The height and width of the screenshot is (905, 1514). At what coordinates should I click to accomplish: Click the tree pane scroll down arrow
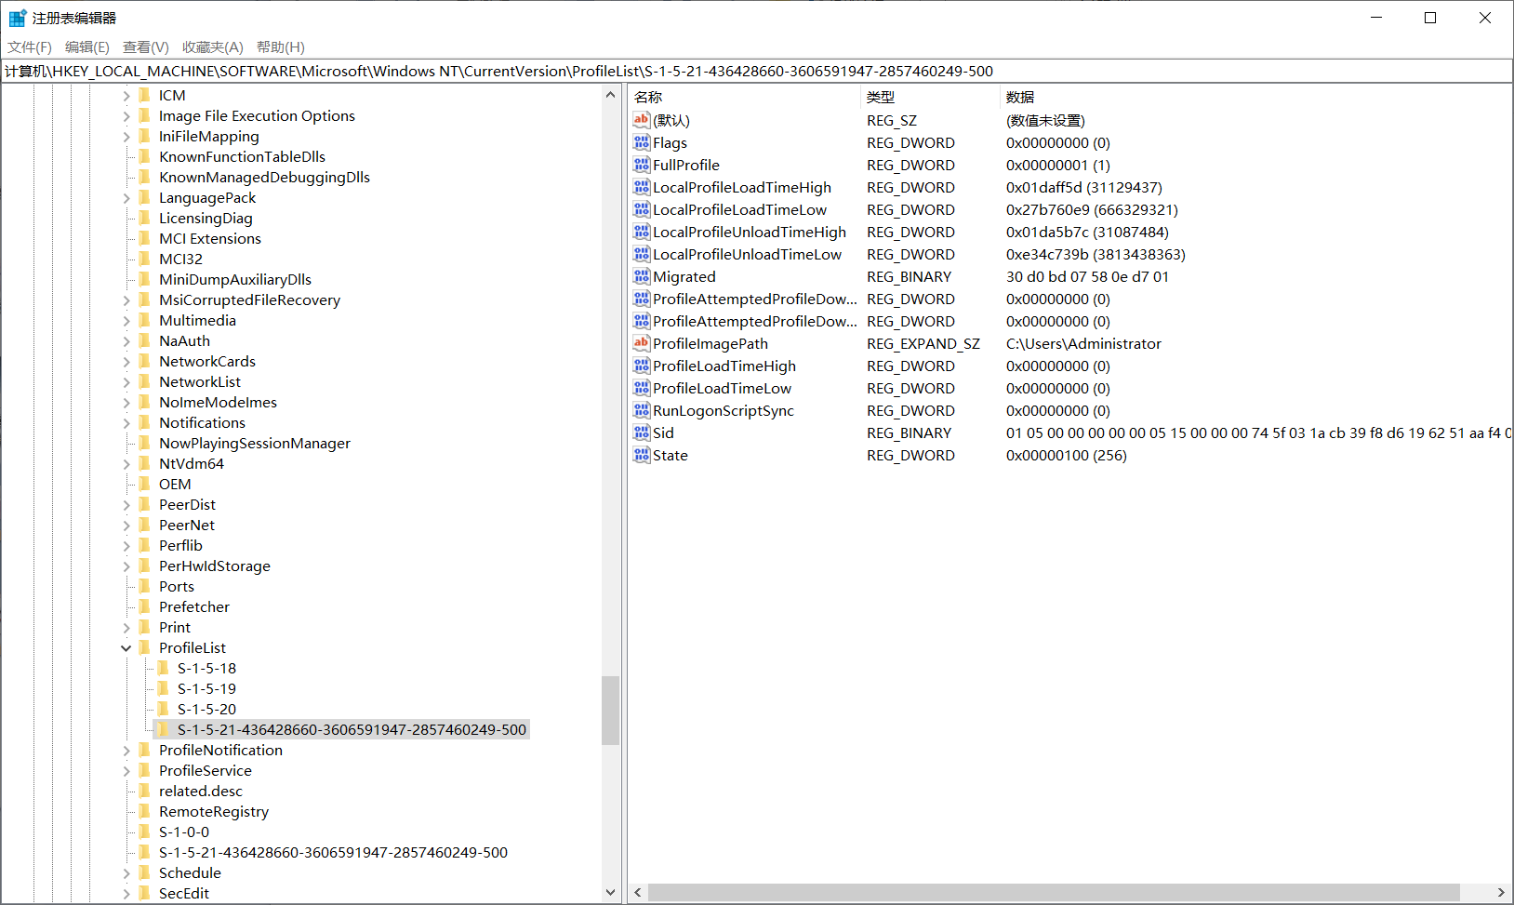tap(610, 892)
